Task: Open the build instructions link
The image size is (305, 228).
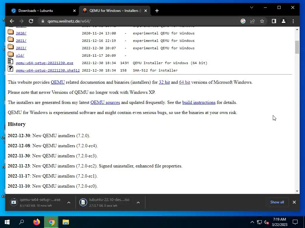Action: click(x=199, y=102)
